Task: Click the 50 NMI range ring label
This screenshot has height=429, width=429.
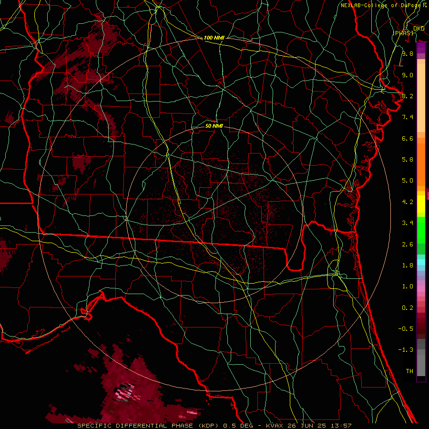Action: tap(214, 126)
